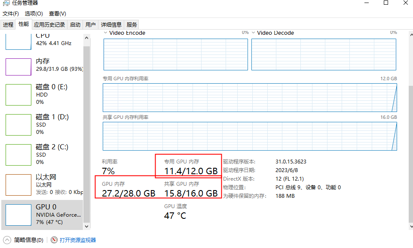Click the resource monitor icon at bottom
Screen dimensions: 413x248
pyautogui.click(x=54, y=240)
